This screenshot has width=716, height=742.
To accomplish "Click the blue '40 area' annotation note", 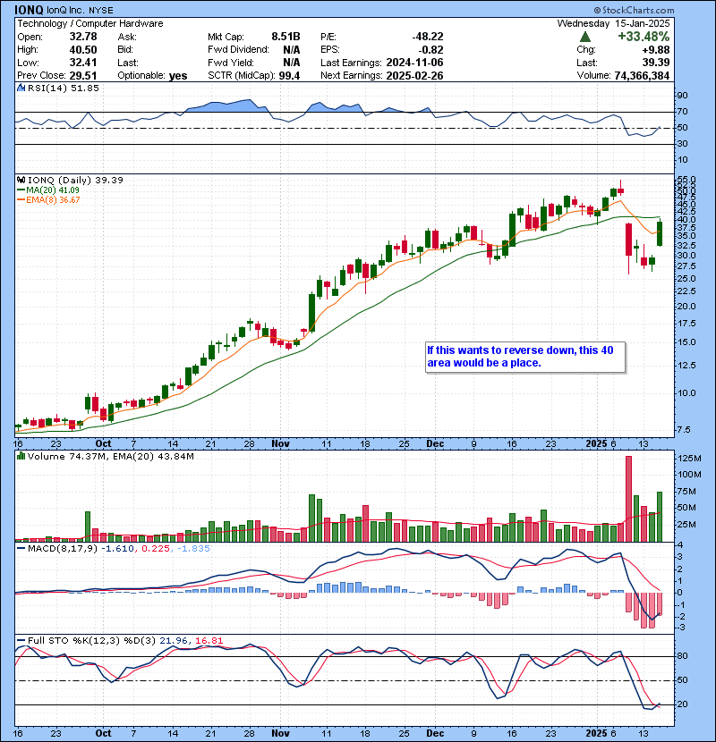I will 525,357.
